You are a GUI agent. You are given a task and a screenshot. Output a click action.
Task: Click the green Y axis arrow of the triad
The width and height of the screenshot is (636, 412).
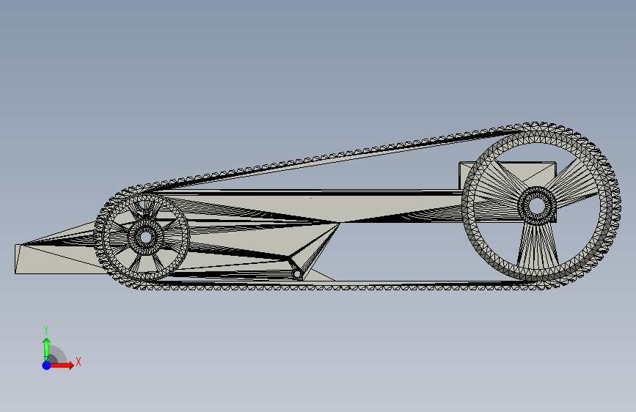tap(47, 350)
